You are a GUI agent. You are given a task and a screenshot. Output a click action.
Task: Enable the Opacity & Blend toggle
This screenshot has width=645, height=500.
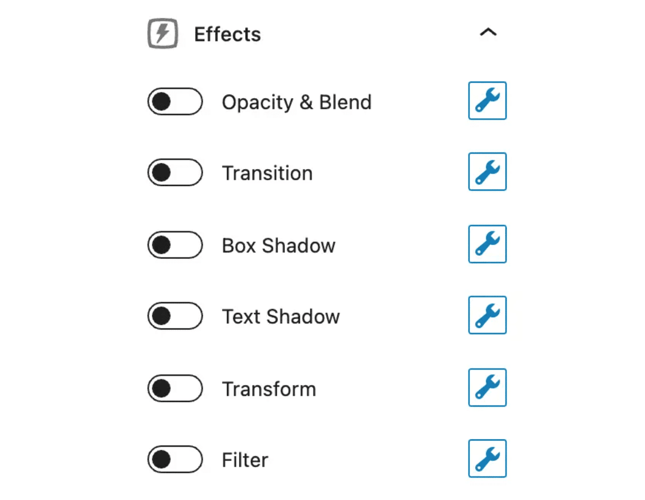(175, 102)
